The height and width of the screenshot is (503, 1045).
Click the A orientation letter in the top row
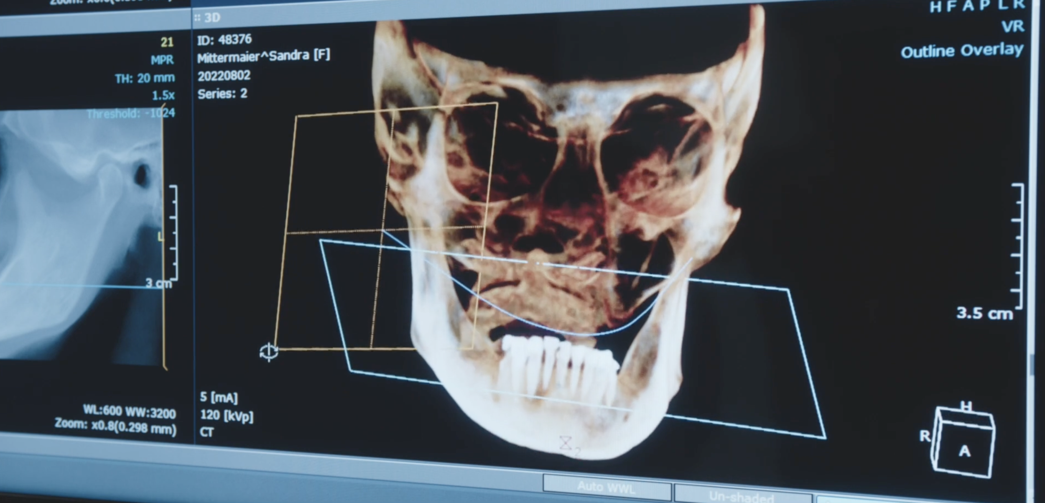click(969, 6)
